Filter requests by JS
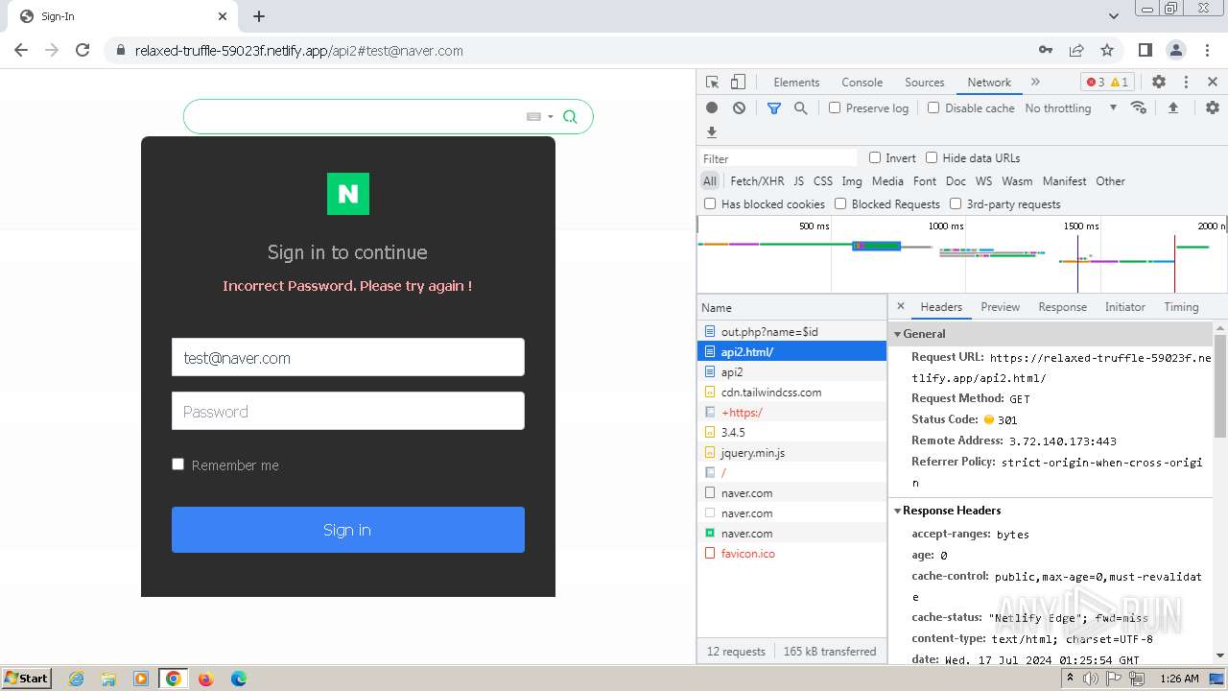This screenshot has height=691, width=1228. 798,180
